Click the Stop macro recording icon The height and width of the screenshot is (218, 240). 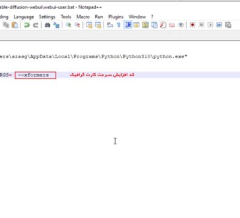coord(201,25)
